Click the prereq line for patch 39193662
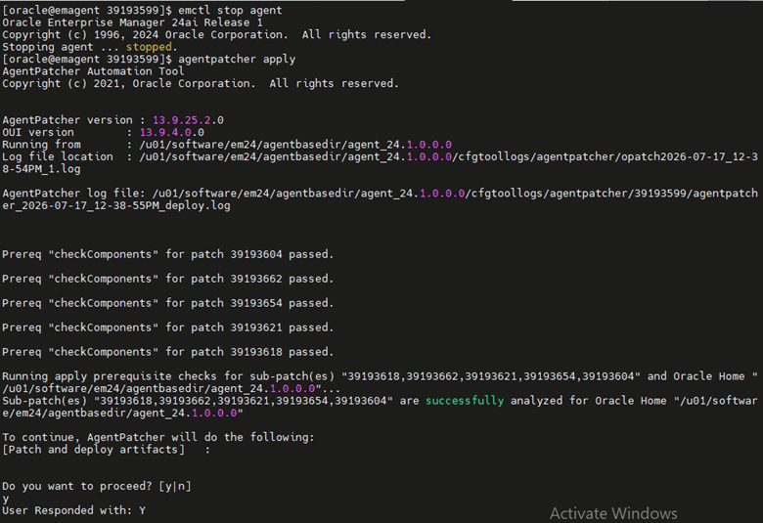The width and height of the screenshot is (763, 523). click(167, 279)
